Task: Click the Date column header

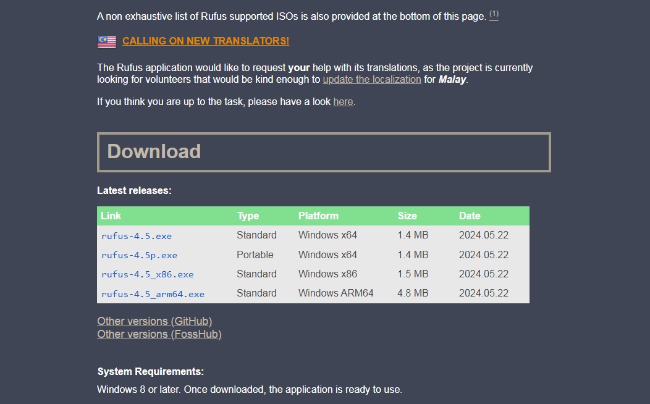Action: point(470,216)
